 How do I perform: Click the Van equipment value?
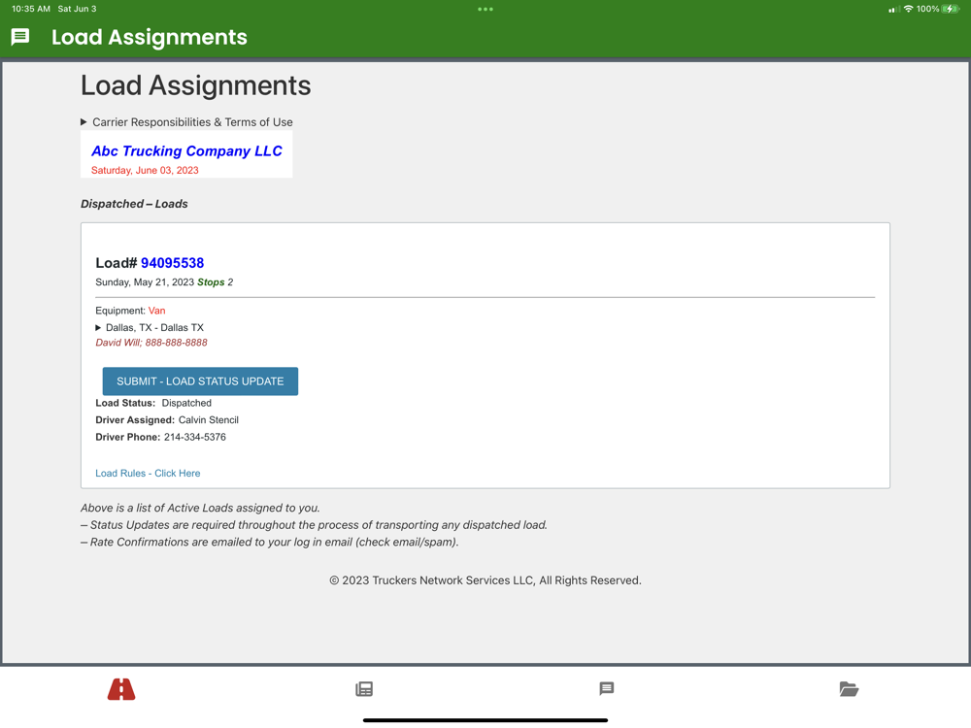pos(156,311)
